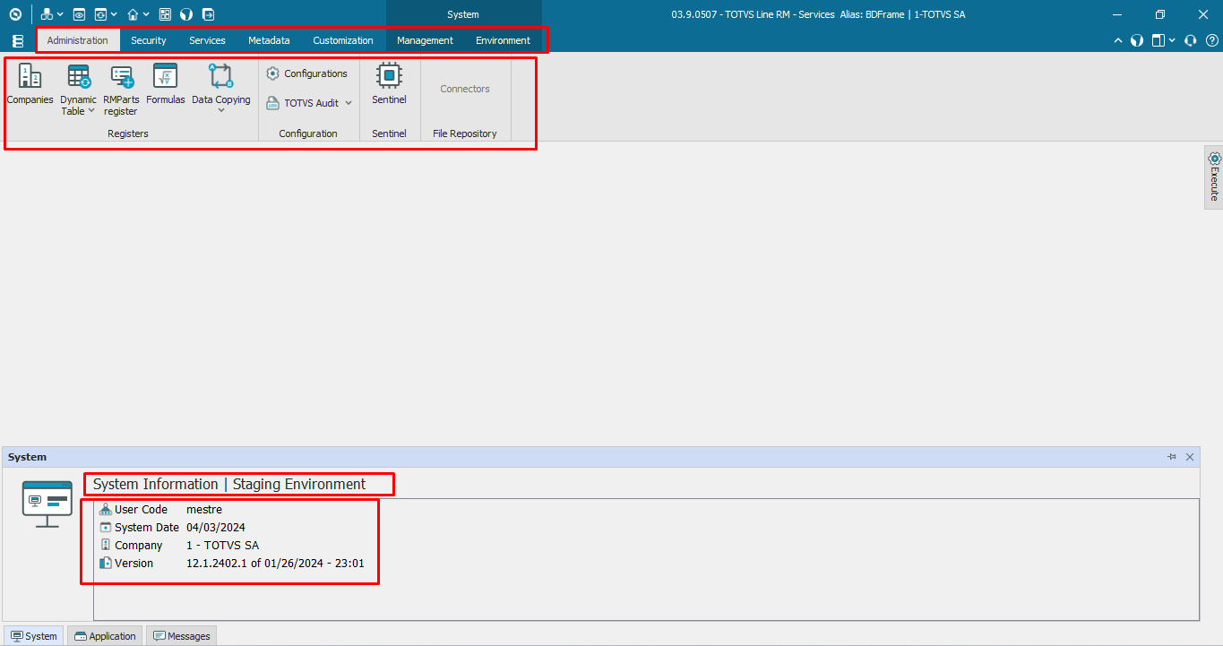The image size is (1223, 646).
Task: Switch to the Metadata tab
Action: (269, 40)
